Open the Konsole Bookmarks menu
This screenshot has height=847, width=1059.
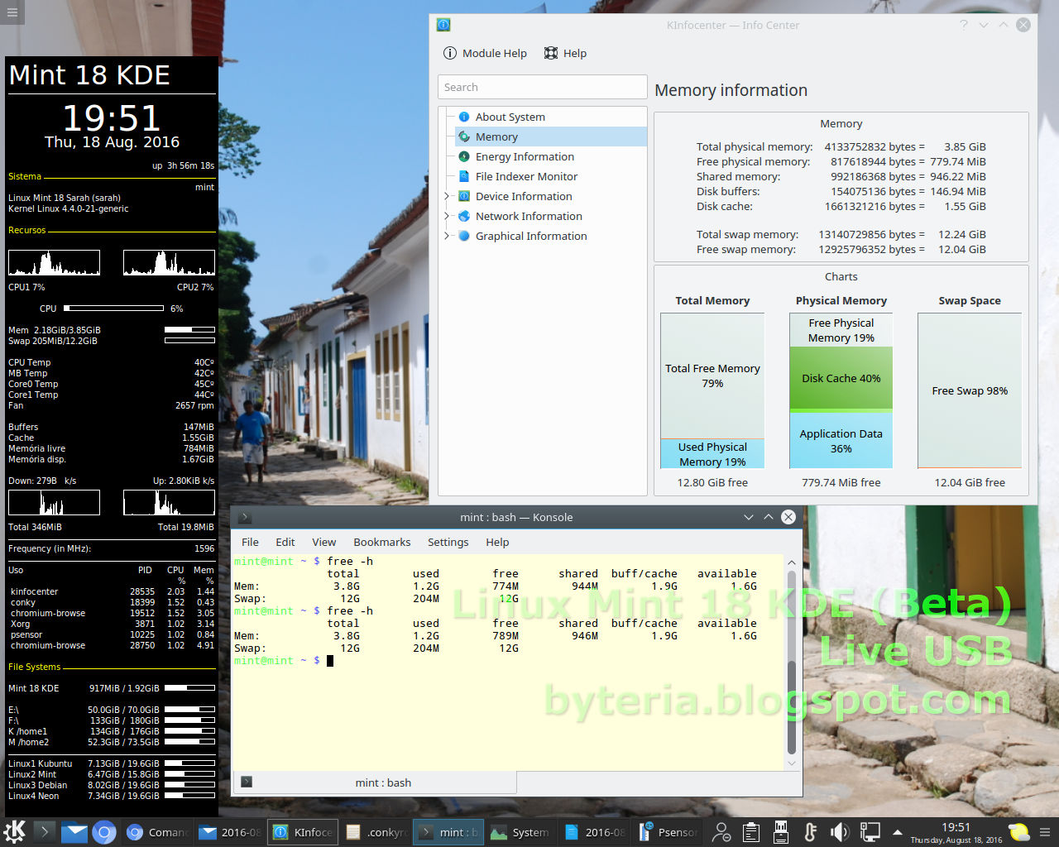[x=381, y=542]
